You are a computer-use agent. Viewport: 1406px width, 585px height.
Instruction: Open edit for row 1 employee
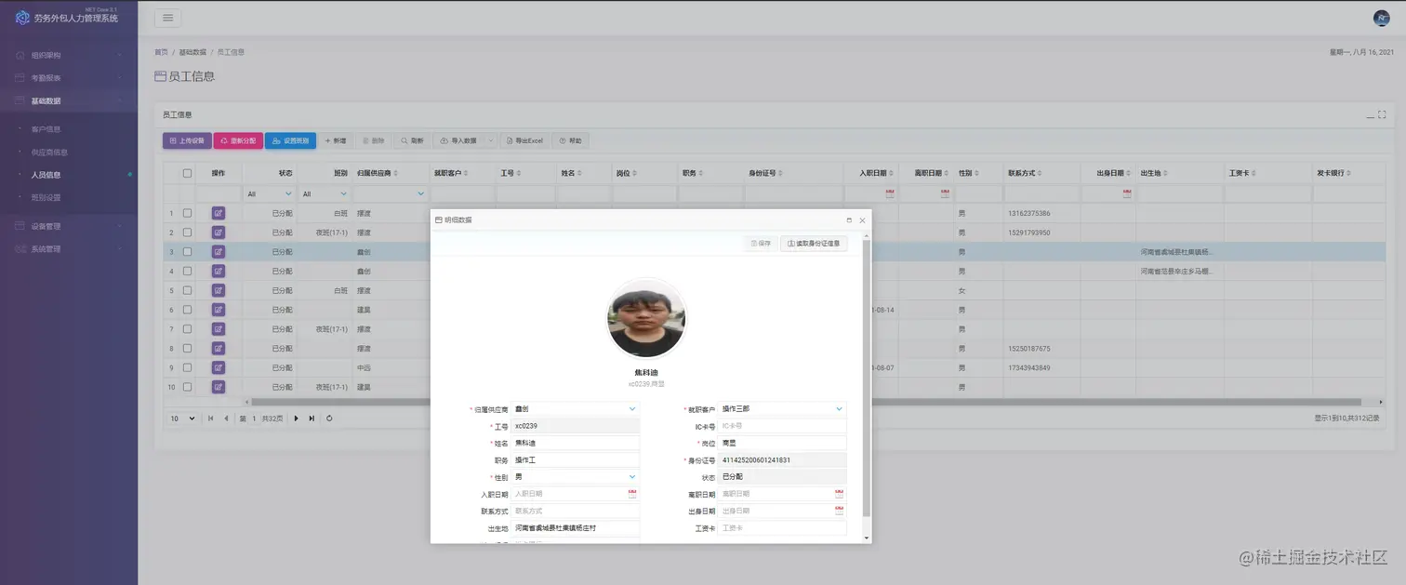(219, 213)
